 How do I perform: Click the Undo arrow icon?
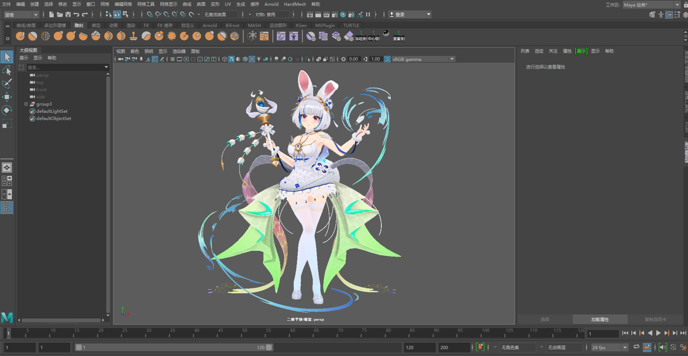click(x=76, y=15)
